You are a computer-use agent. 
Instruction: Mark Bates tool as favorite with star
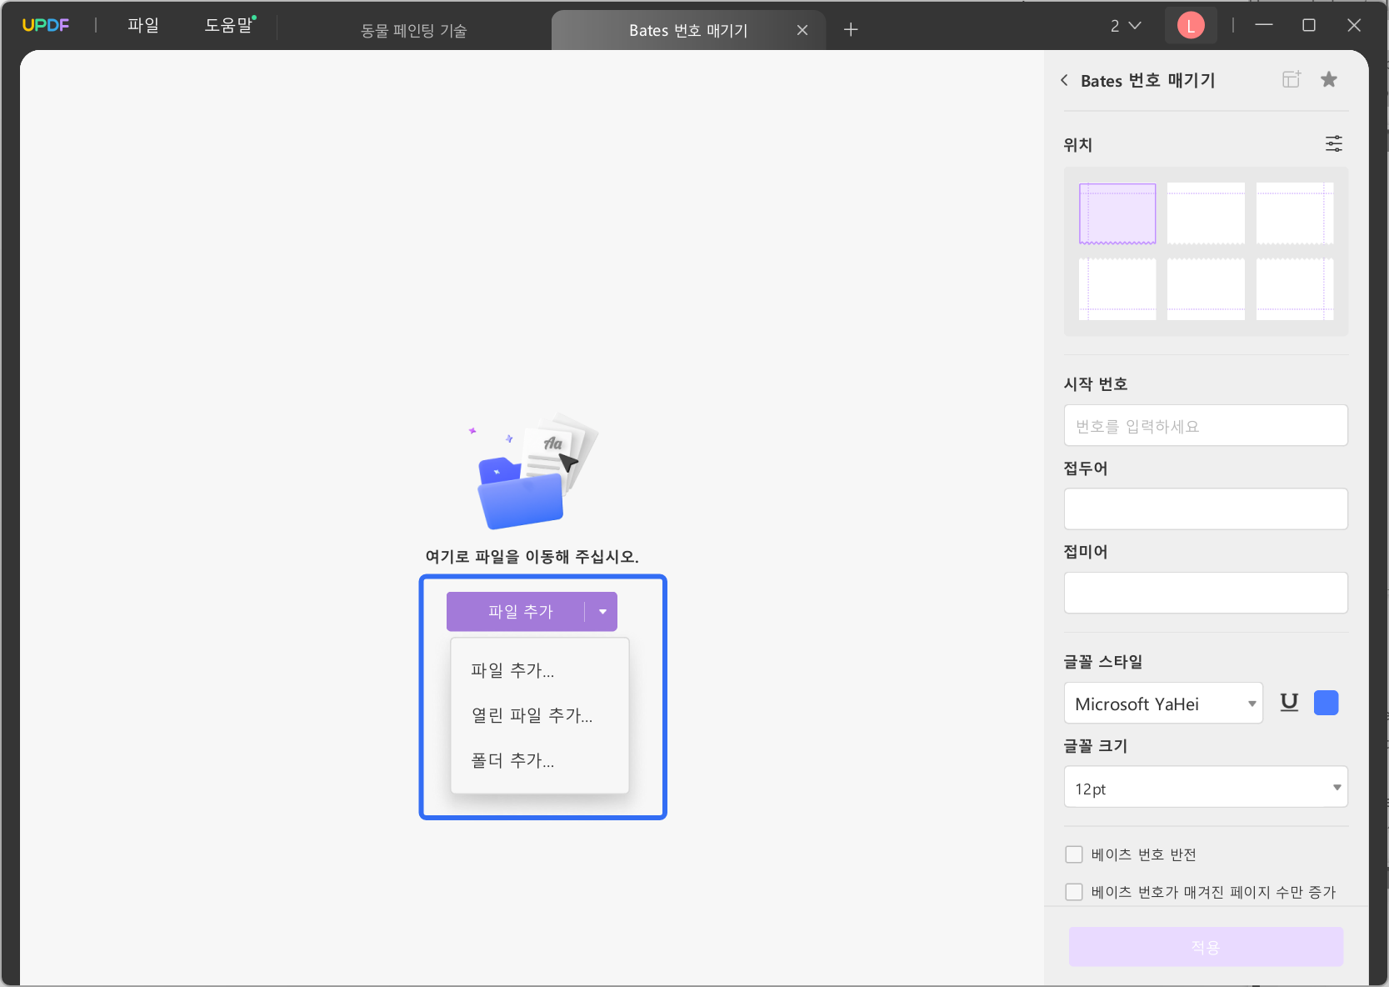point(1329,79)
